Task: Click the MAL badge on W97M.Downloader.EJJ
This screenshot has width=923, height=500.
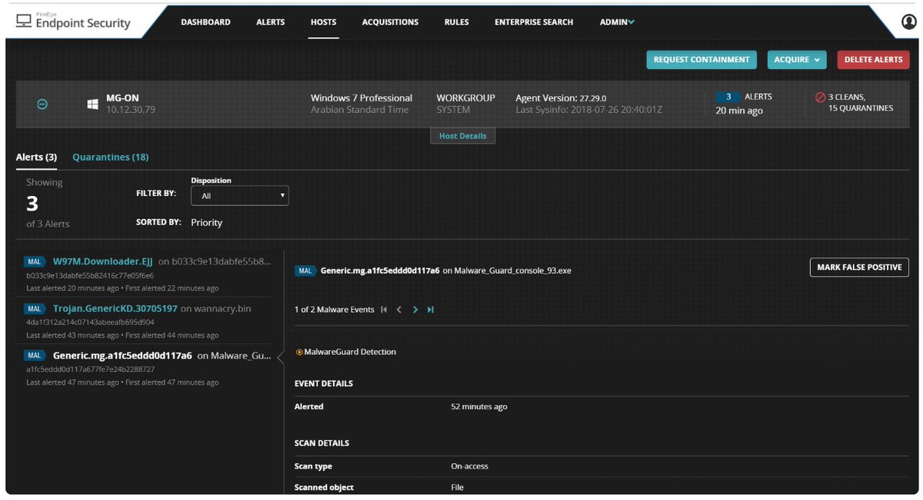Action: pos(35,261)
